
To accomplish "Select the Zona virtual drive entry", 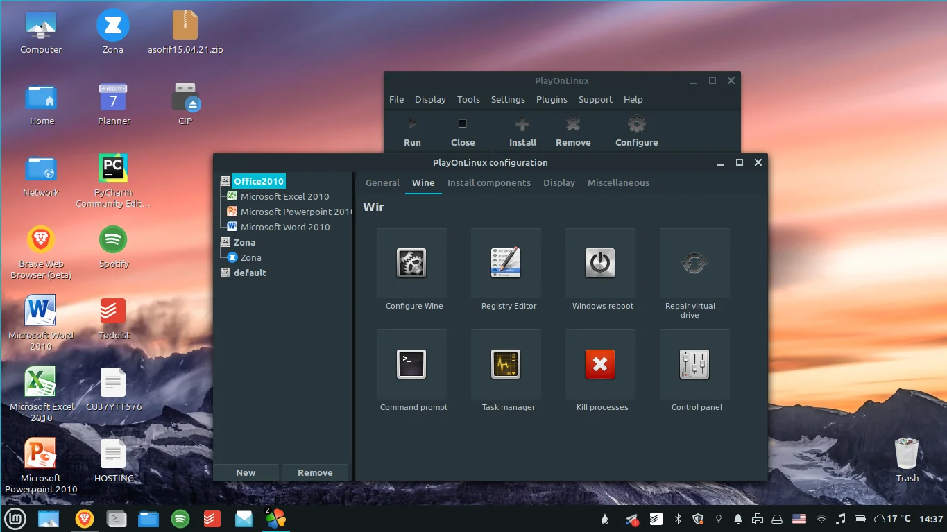I will click(244, 243).
